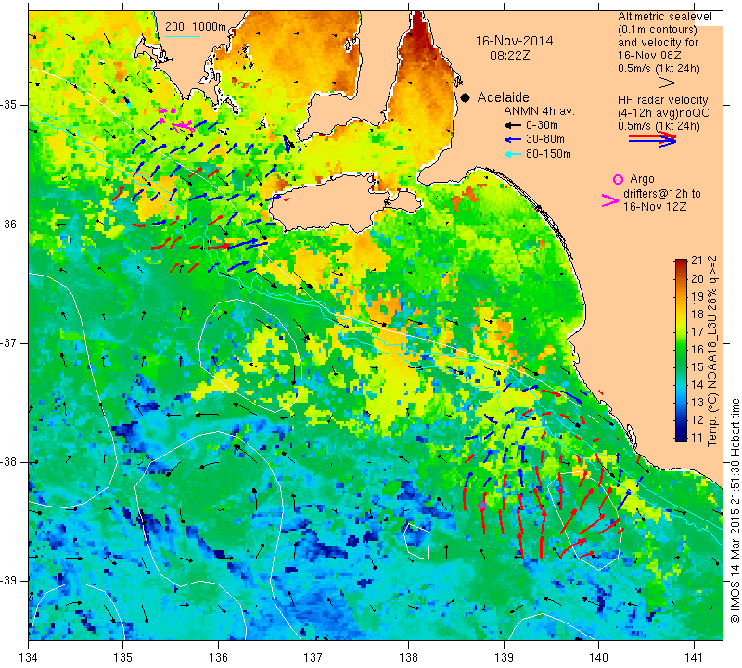Click the magenta Argo float circle on map
Image resolution: width=742 pixels, height=668 pixels.
click(x=482, y=505)
